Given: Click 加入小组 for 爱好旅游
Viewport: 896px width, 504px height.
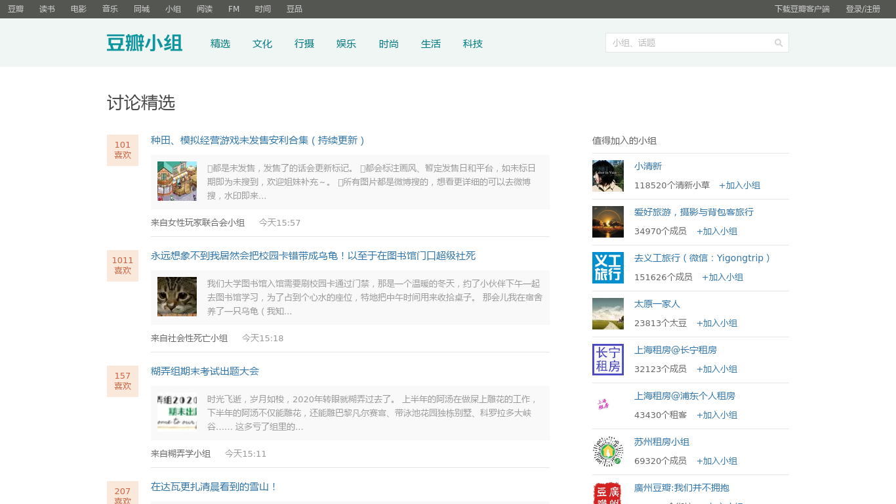Looking at the screenshot, I should point(717,232).
